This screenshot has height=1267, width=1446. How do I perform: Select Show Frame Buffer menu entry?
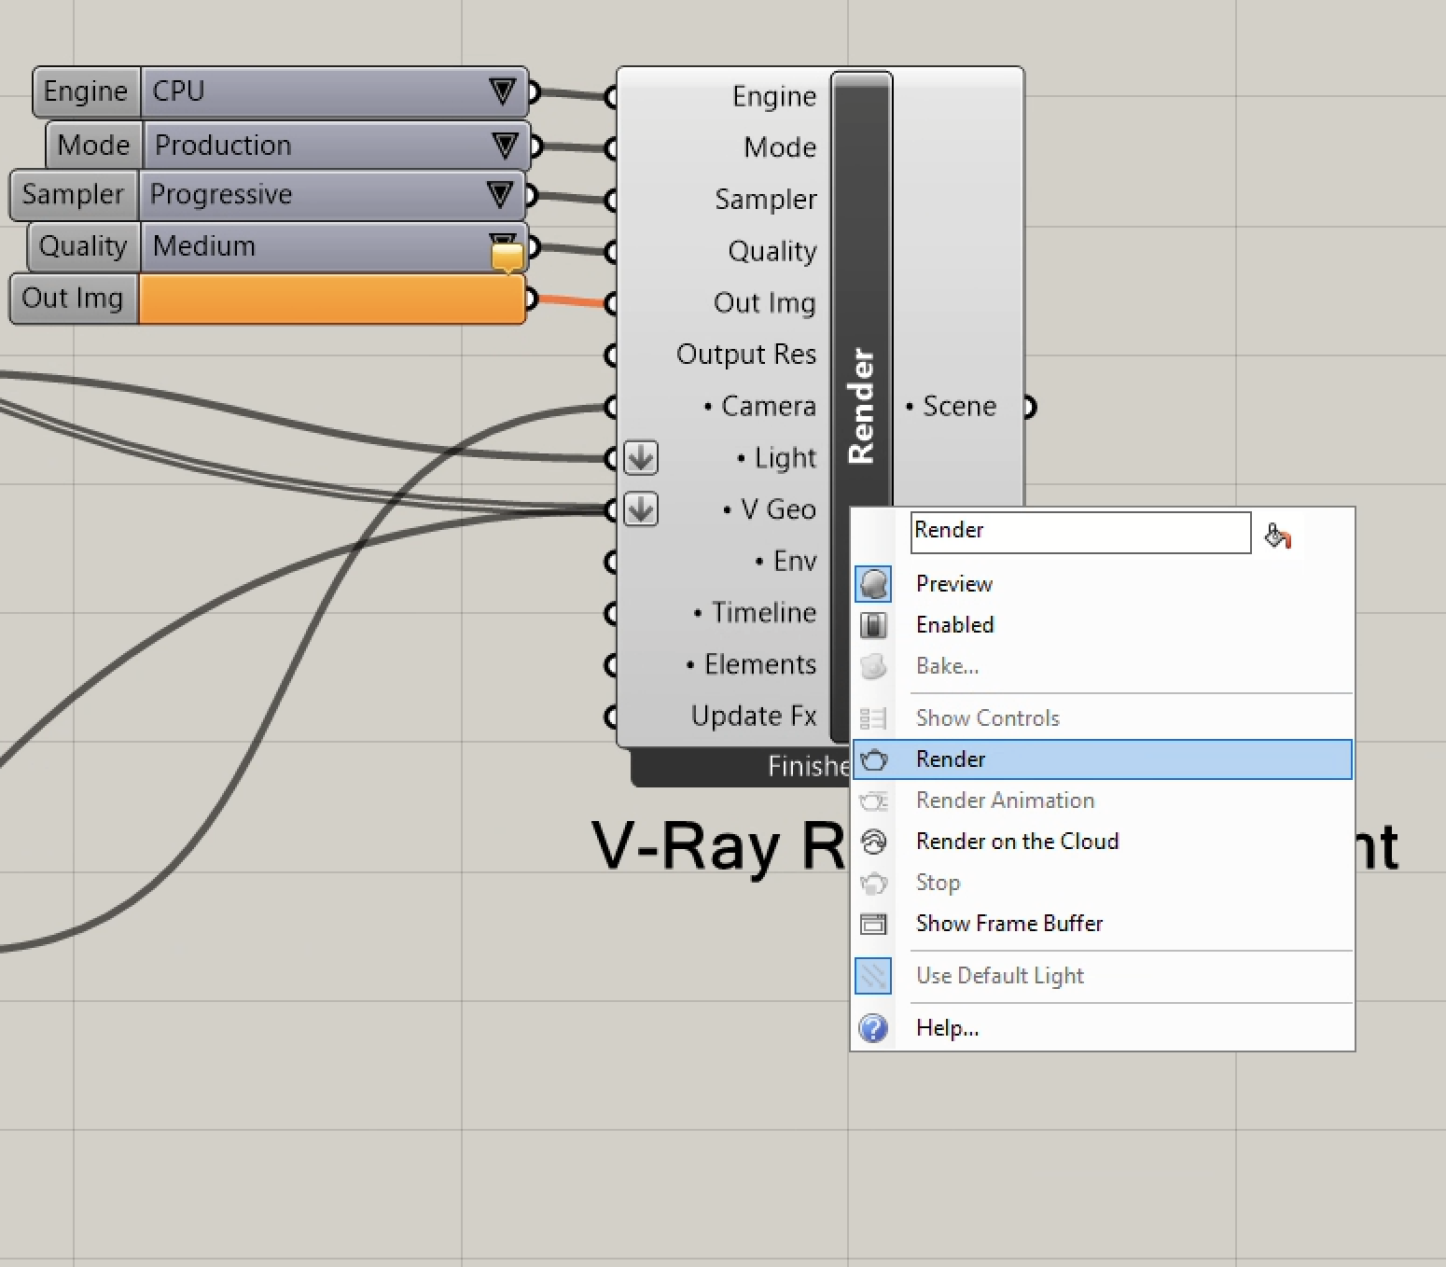1103,924
